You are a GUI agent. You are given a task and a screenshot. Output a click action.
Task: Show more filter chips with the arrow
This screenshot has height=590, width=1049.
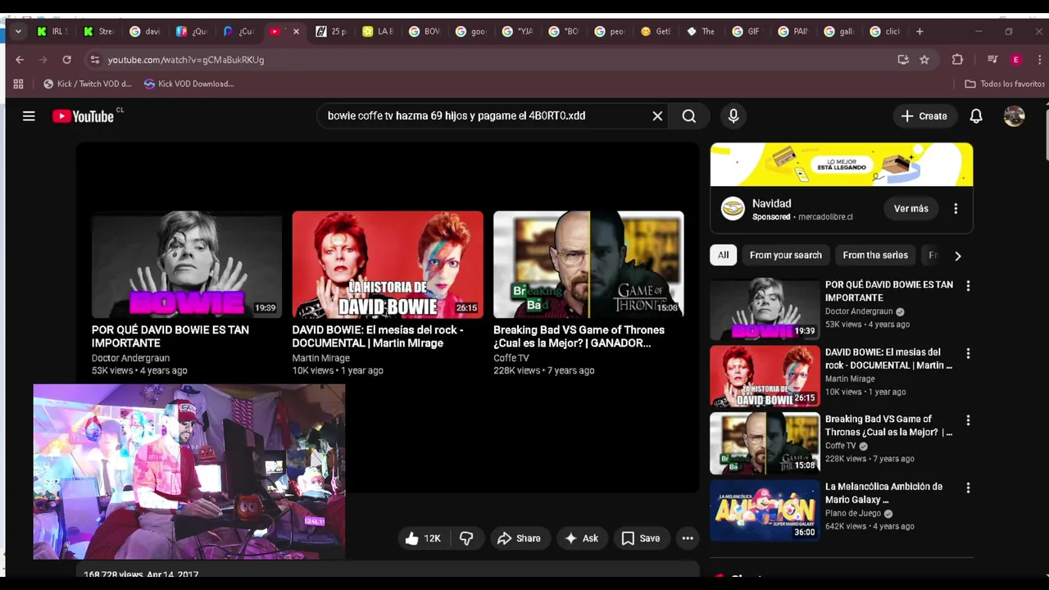(x=957, y=256)
